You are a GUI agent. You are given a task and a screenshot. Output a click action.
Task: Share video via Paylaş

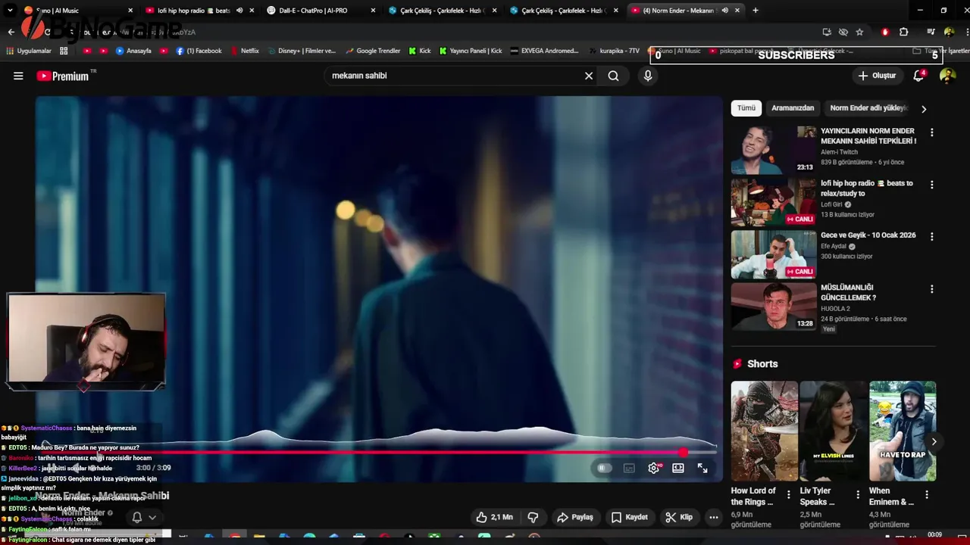(575, 517)
